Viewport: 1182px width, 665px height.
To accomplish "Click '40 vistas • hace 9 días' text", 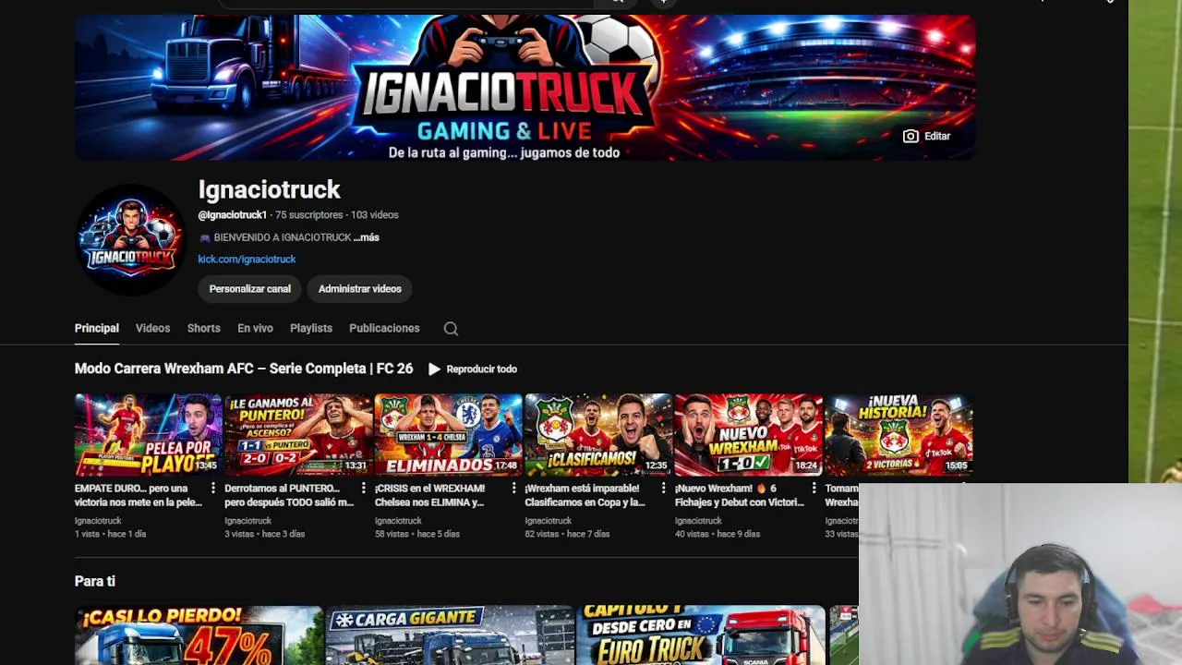I will point(718,534).
